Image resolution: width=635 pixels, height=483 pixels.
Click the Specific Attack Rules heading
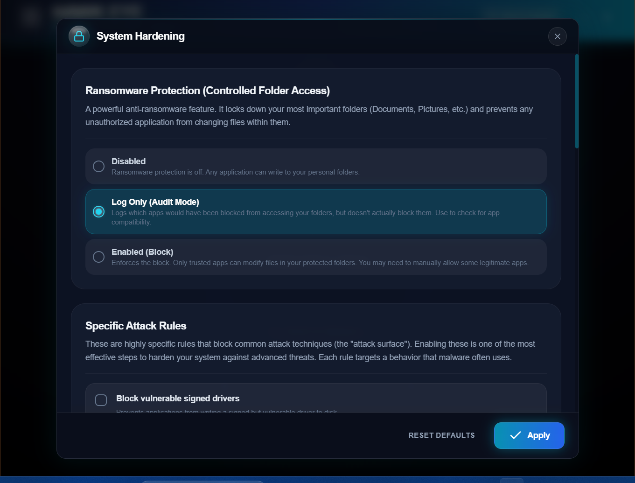pyautogui.click(x=136, y=326)
